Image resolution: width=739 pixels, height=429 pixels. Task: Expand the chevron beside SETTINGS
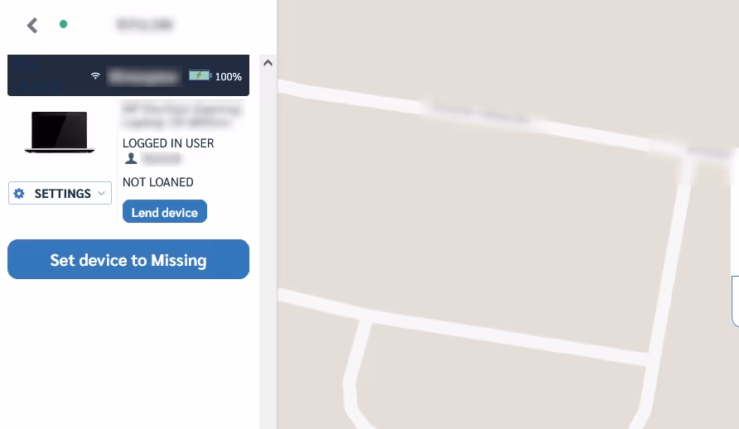pos(101,193)
